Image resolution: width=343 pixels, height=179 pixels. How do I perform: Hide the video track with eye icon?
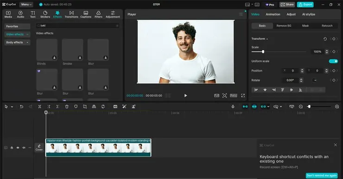coord(18,148)
